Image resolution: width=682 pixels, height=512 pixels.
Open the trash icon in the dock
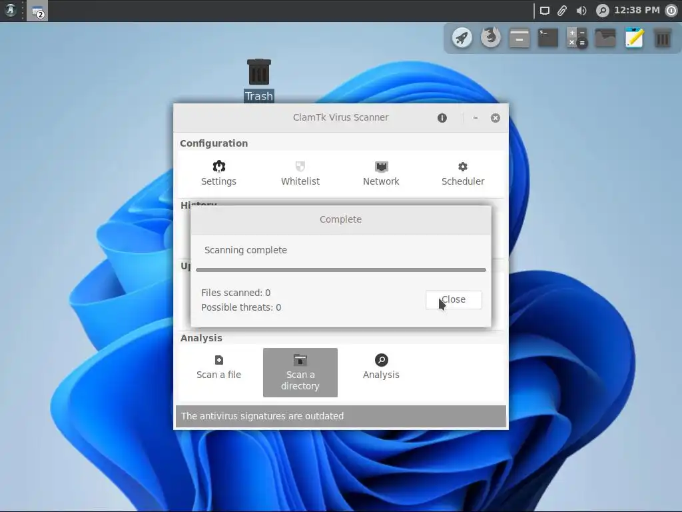click(x=663, y=38)
